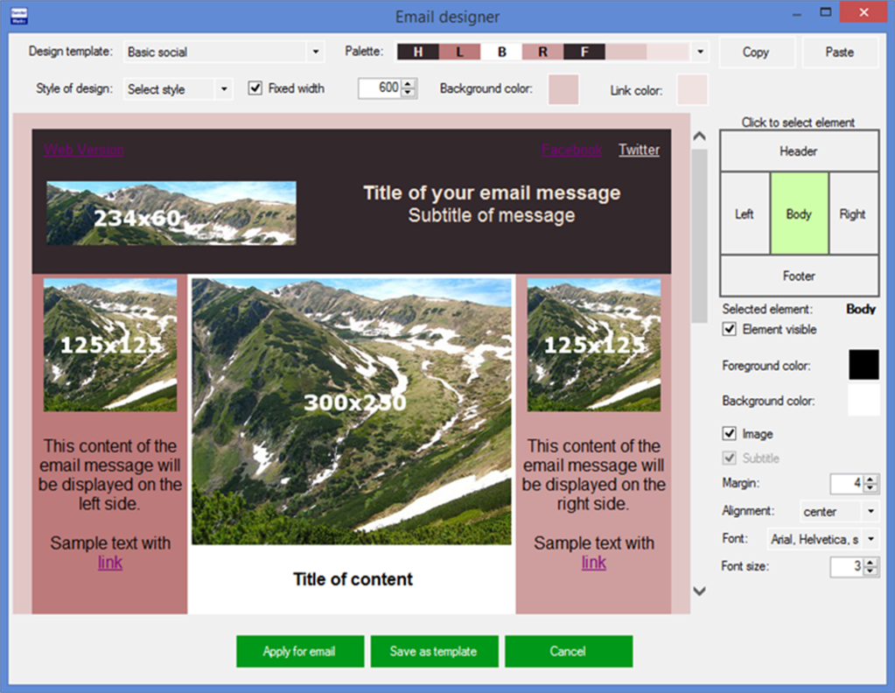This screenshot has height=693, width=895.
Task: Click the Twitter link in preview header
Action: pos(639,150)
